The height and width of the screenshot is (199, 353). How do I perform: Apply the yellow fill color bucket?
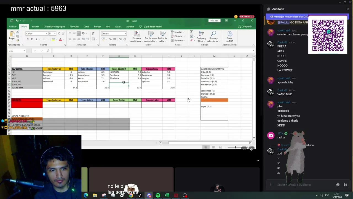53,39
